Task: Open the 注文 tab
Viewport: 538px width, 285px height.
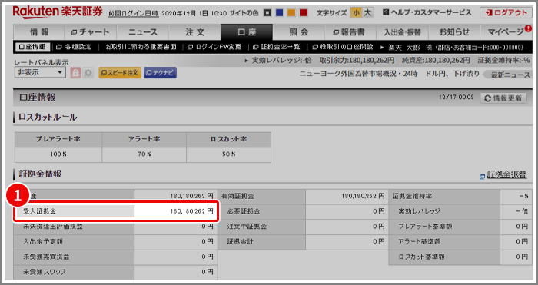Action: tap(195, 32)
